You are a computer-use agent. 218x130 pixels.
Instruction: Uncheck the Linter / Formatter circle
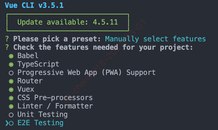11,107
